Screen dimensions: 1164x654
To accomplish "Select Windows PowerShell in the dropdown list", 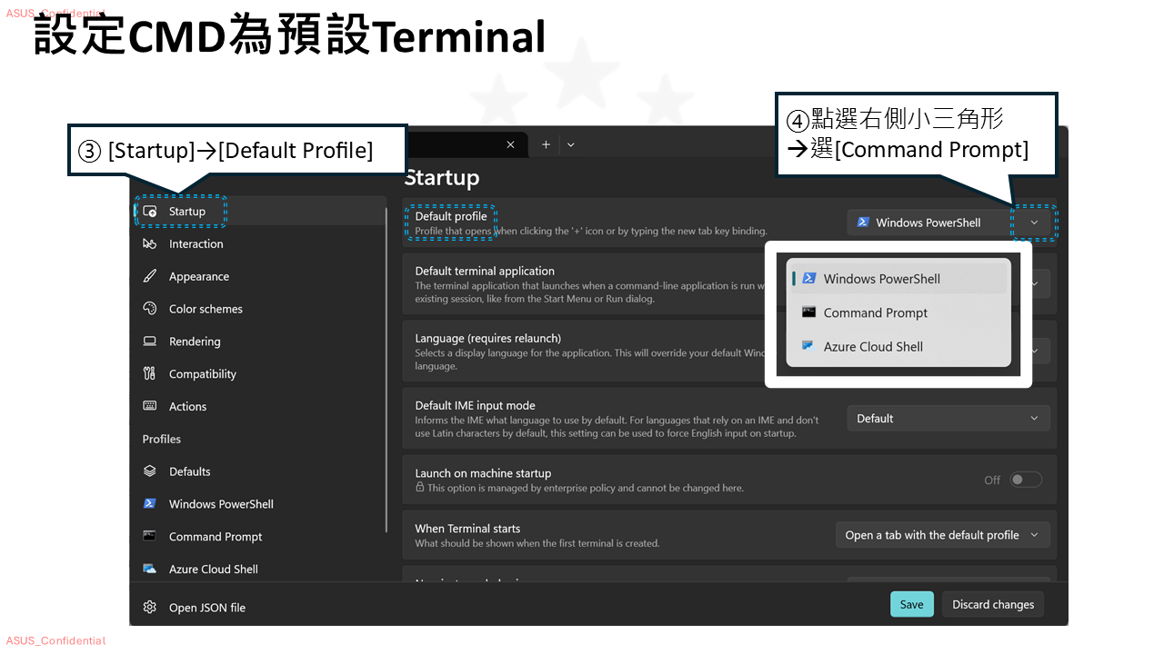I will pyautogui.click(x=898, y=279).
